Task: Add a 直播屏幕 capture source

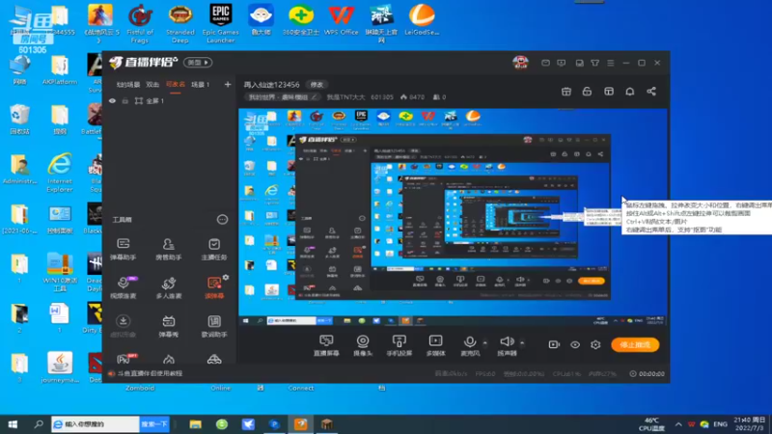Action: click(326, 345)
